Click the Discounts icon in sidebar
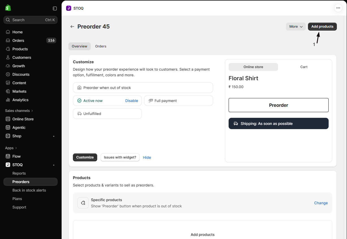 click(x=8, y=74)
